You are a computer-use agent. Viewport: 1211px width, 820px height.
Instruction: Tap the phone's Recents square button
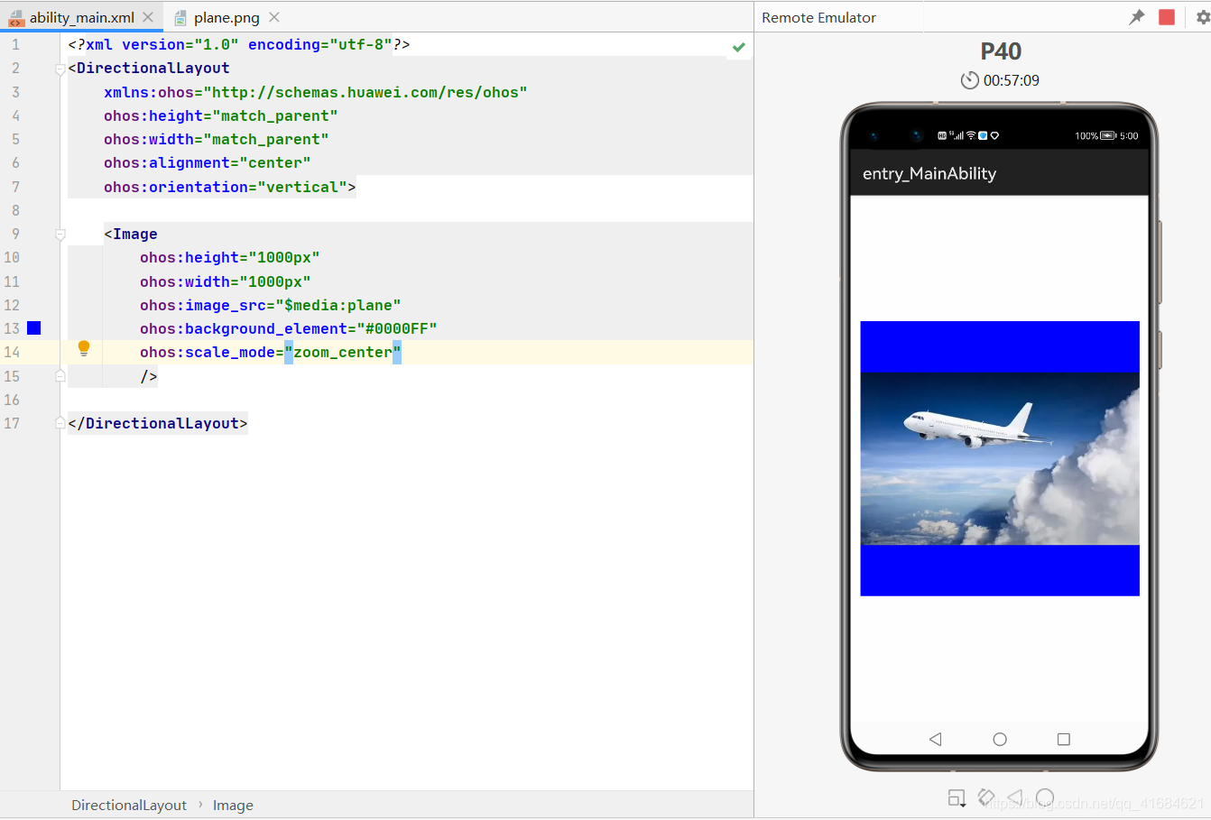click(1064, 739)
